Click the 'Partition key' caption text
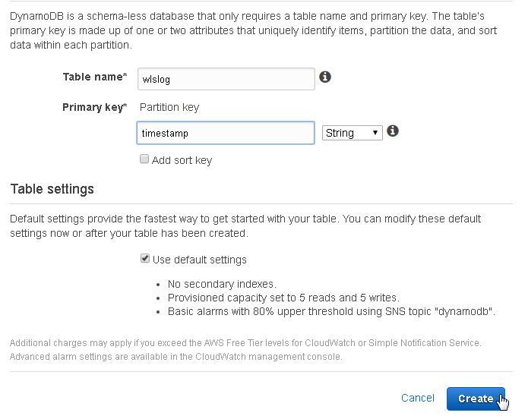This screenshot has width=528, height=416. tap(169, 107)
